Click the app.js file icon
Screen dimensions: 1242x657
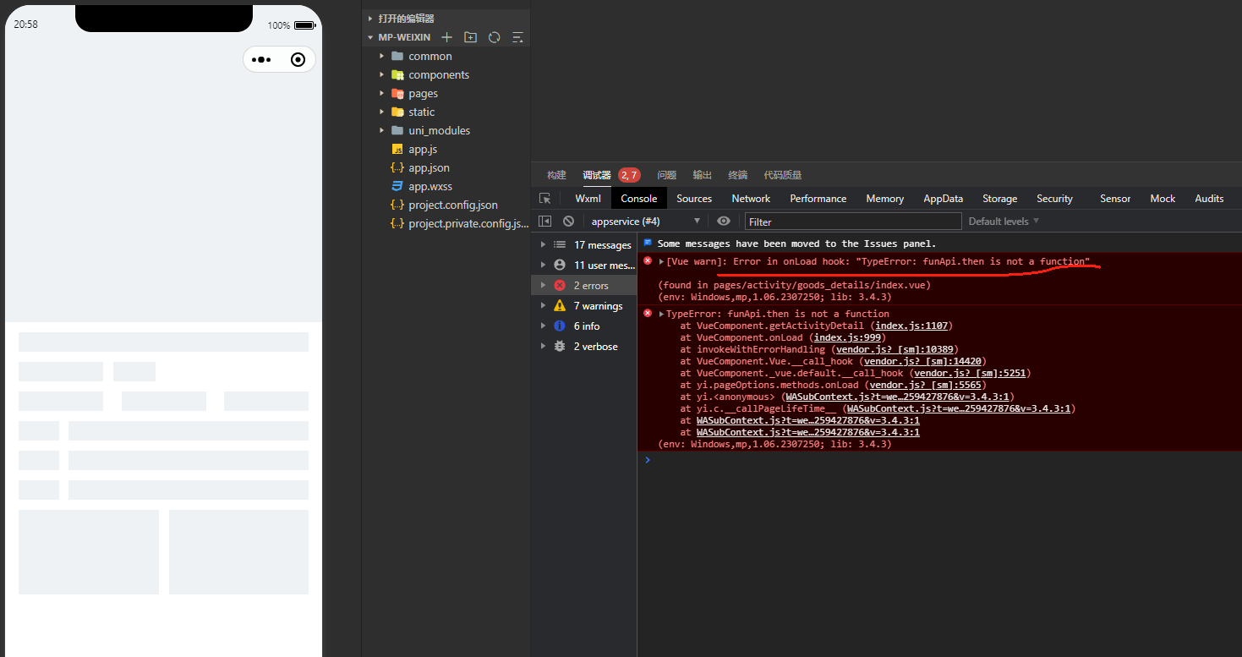pyautogui.click(x=397, y=149)
